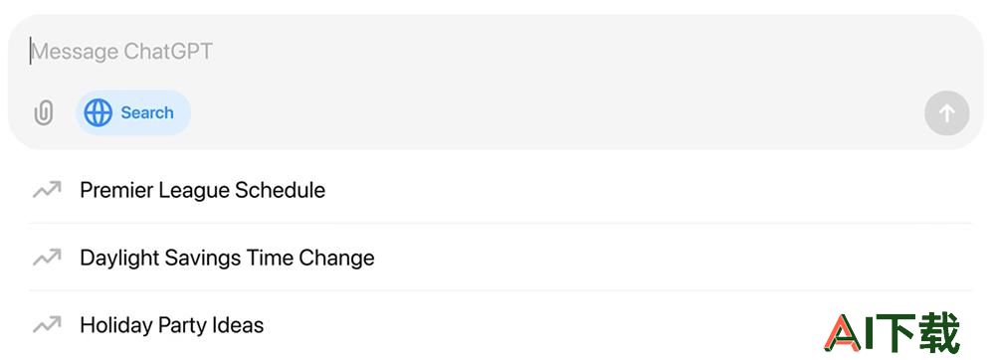
Task: Toggle the blue Search web mode pill
Action: click(133, 112)
